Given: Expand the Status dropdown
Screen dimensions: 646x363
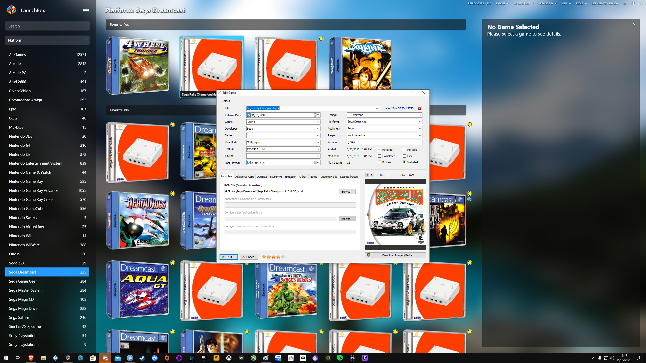Looking at the screenshot, I should click(x=318, y=149).
